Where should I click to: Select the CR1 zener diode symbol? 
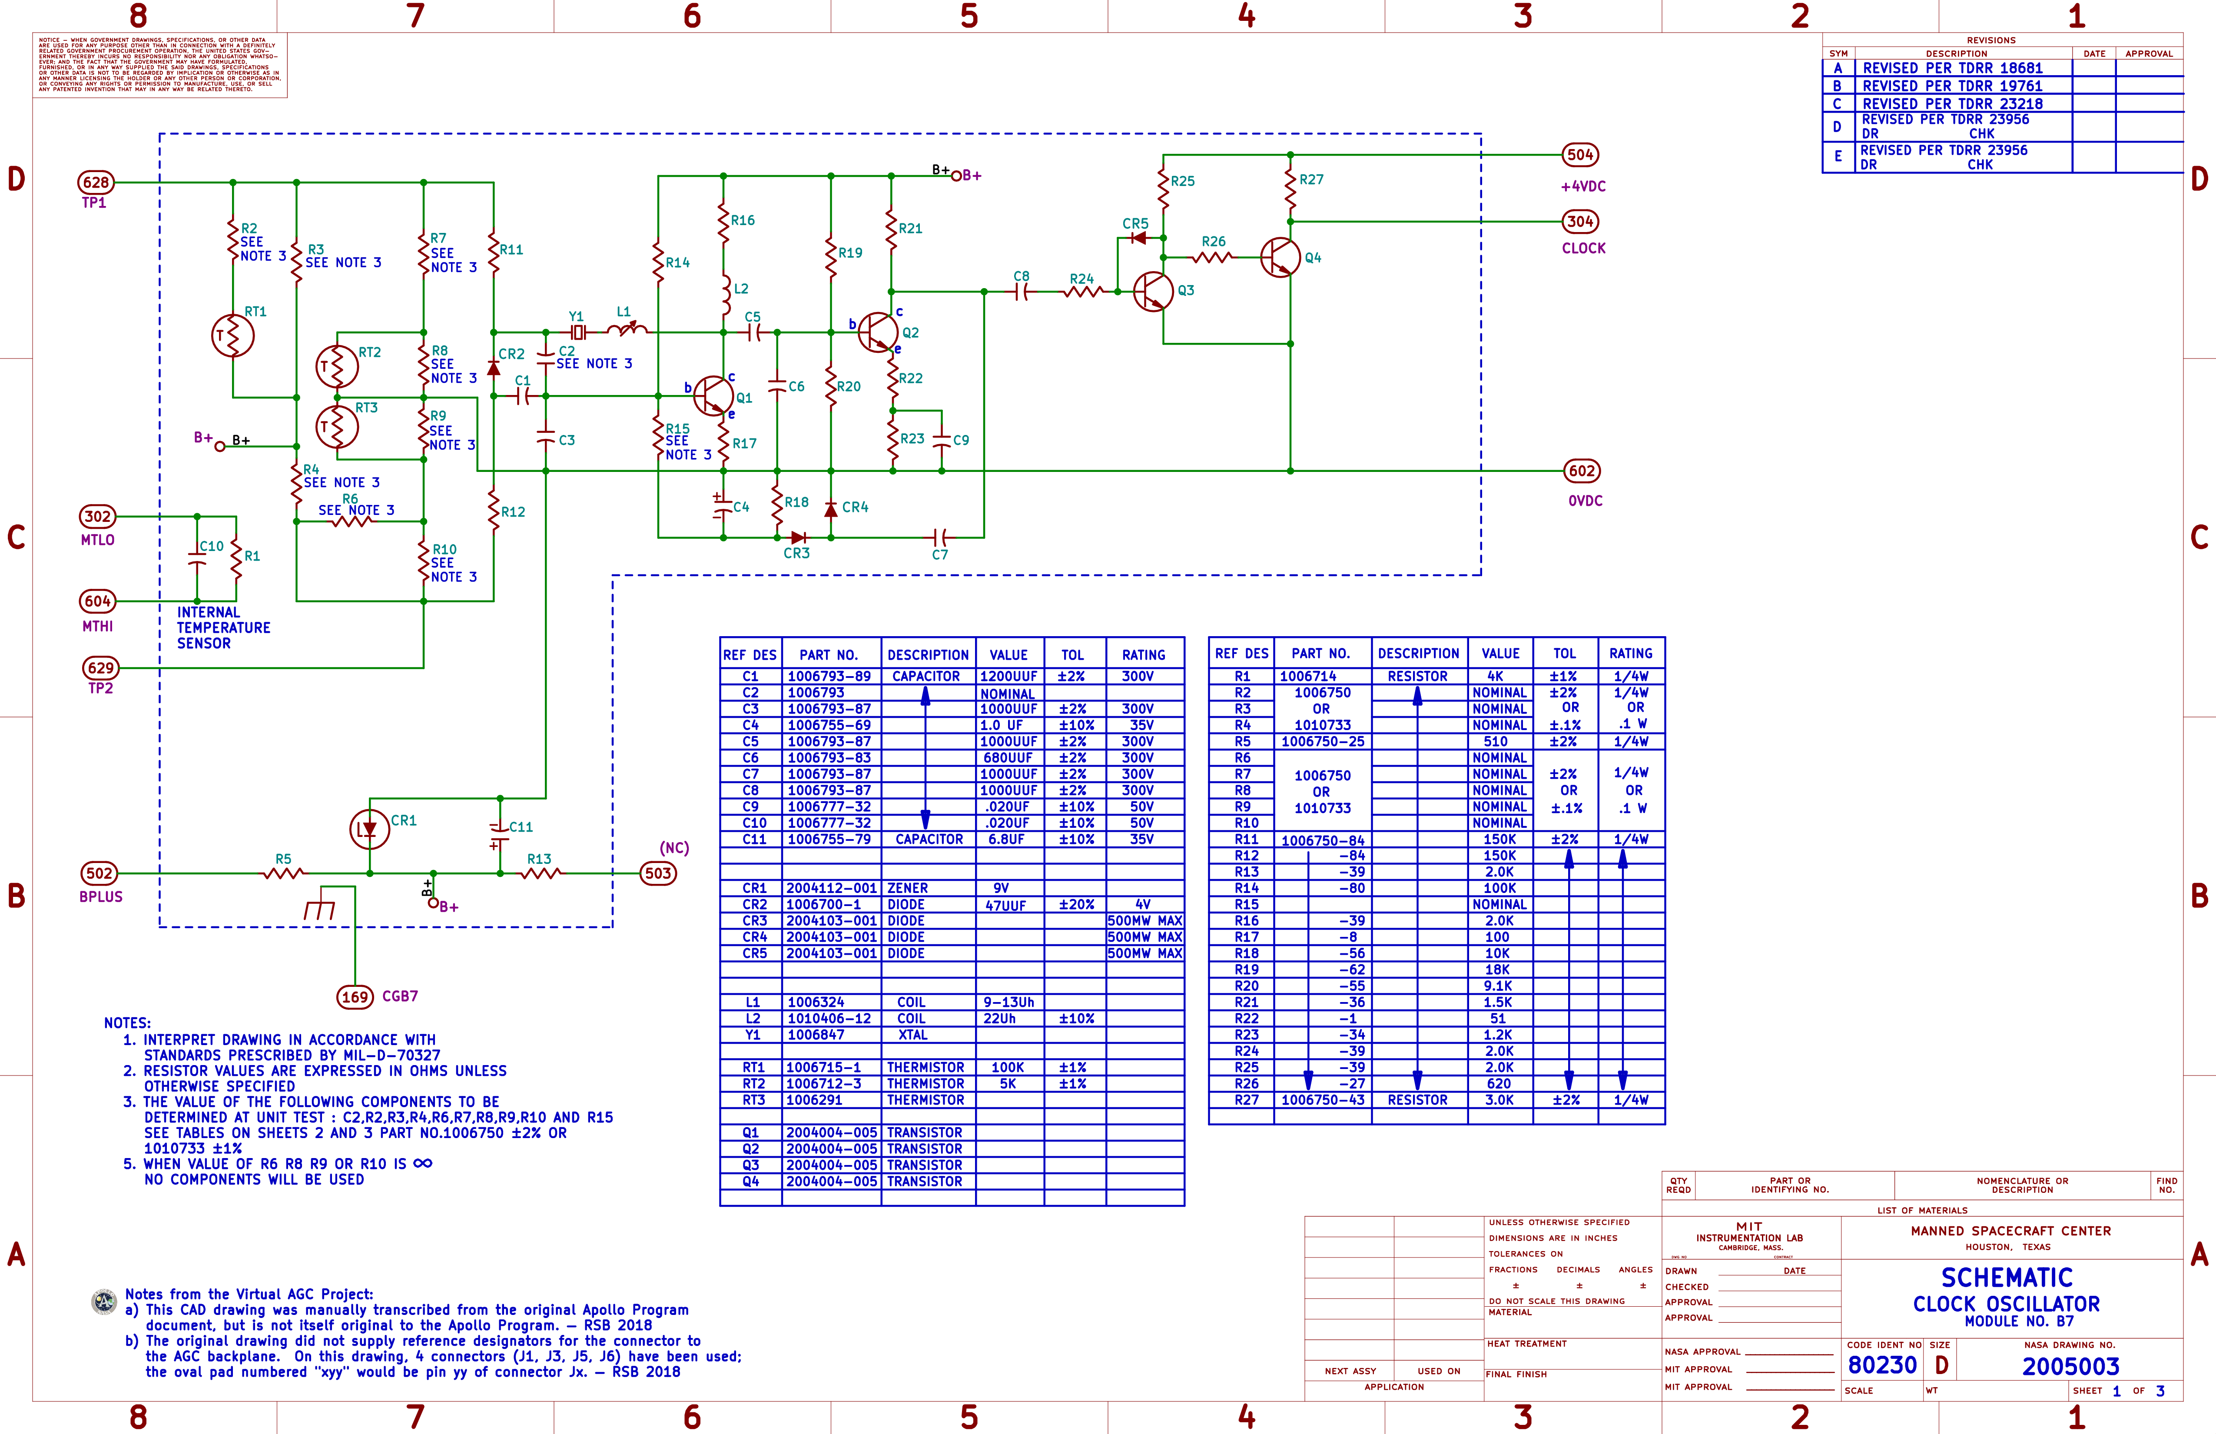pyautogui.click(x=369, y=829)
